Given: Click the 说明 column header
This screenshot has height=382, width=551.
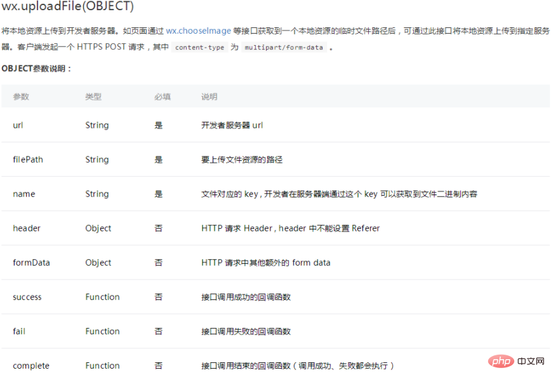Looking at the screenshot, I should point(209,97).
